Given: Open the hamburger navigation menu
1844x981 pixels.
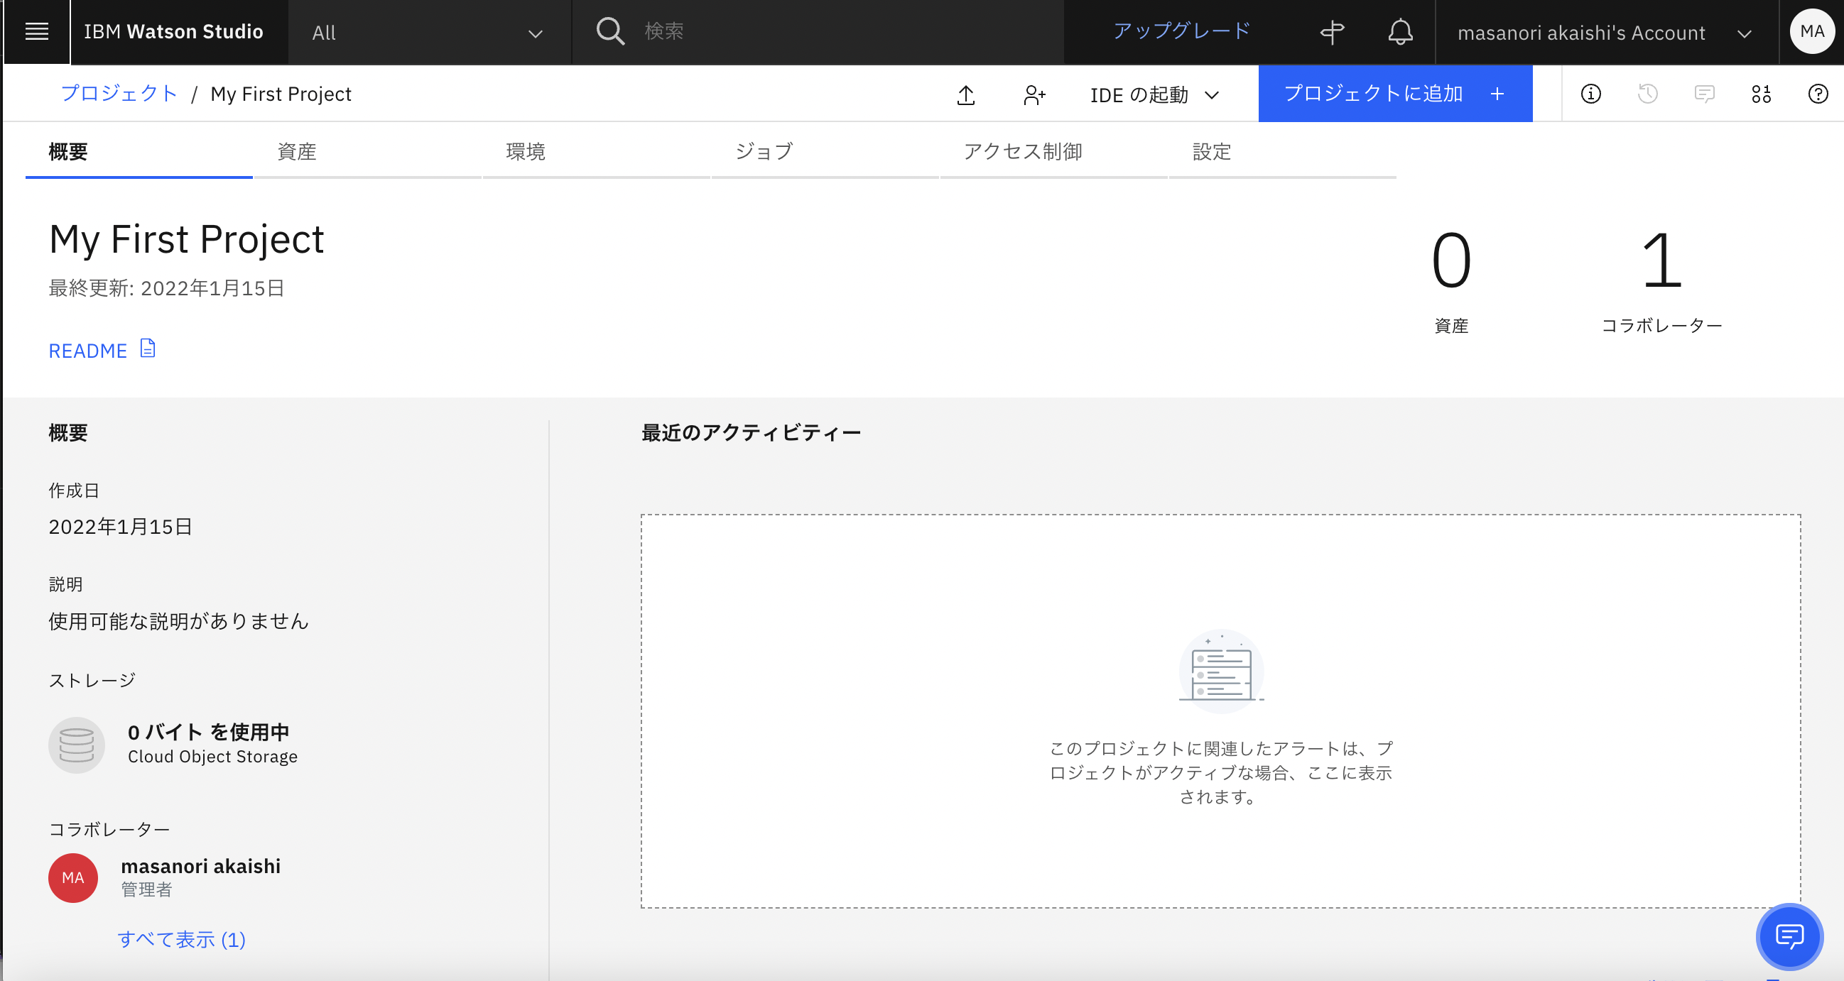Looking at the screenshot, I should point(35,31).
